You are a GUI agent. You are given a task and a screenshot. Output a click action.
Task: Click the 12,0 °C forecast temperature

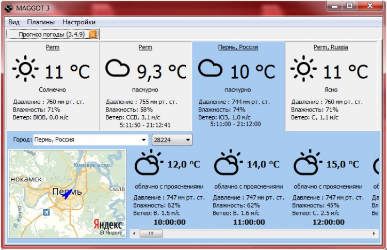click(184, 164)
